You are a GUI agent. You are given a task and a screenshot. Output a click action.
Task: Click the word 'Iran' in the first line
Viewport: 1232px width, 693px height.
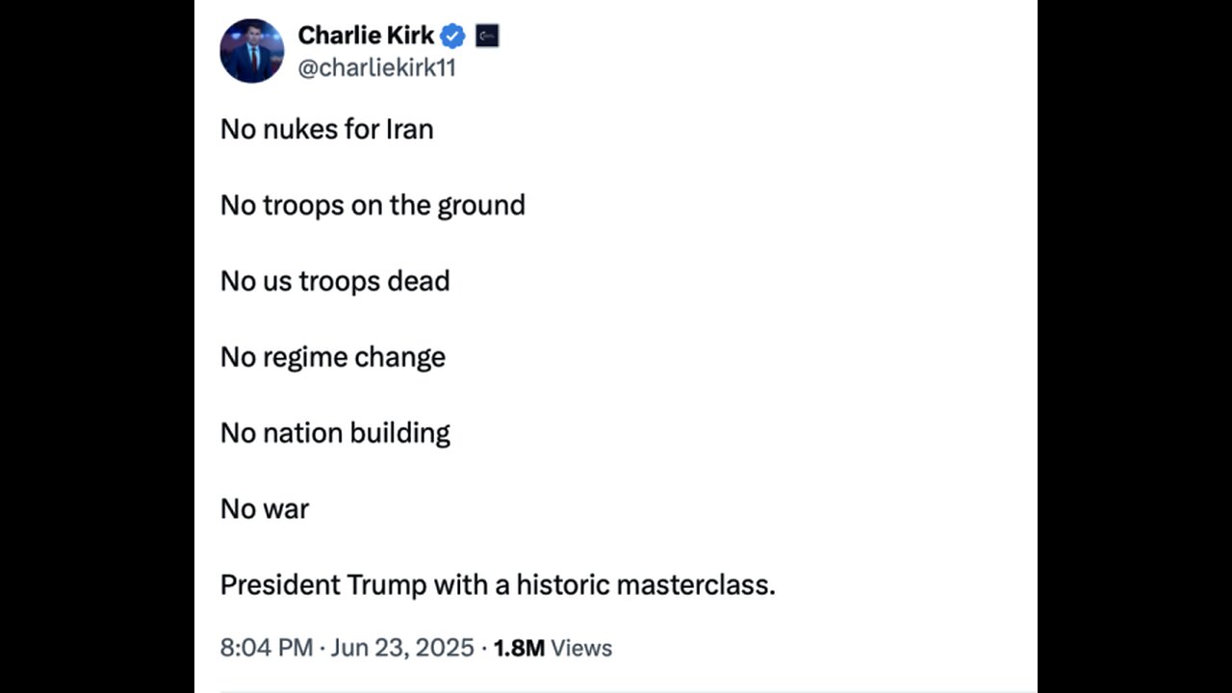pos(409,129)
